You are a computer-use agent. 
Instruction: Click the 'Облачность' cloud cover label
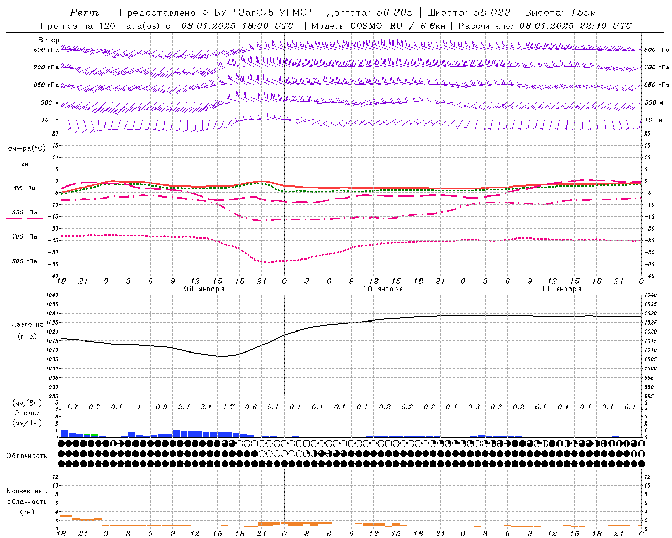click(27, 456)
